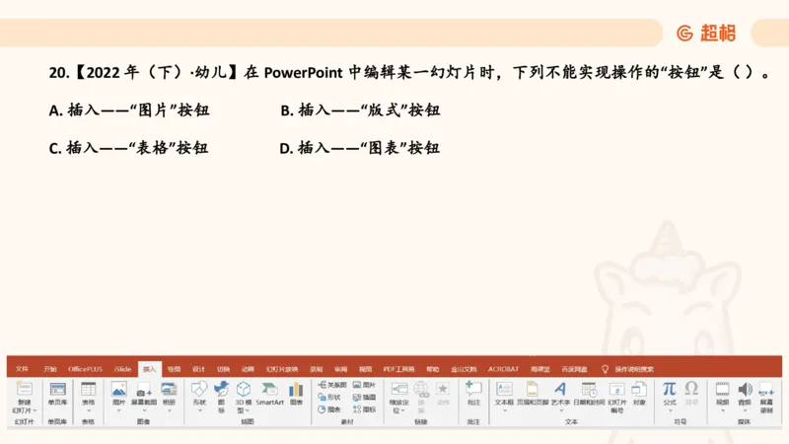Open the 艺术字 WordArt dropdown
789x444 pixels.
click(x=560, y=410)
